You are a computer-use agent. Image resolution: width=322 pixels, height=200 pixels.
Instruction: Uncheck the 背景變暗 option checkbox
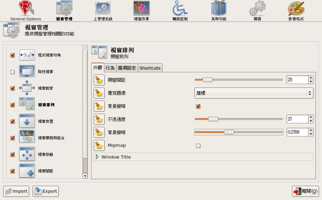(x=198, y=106)
